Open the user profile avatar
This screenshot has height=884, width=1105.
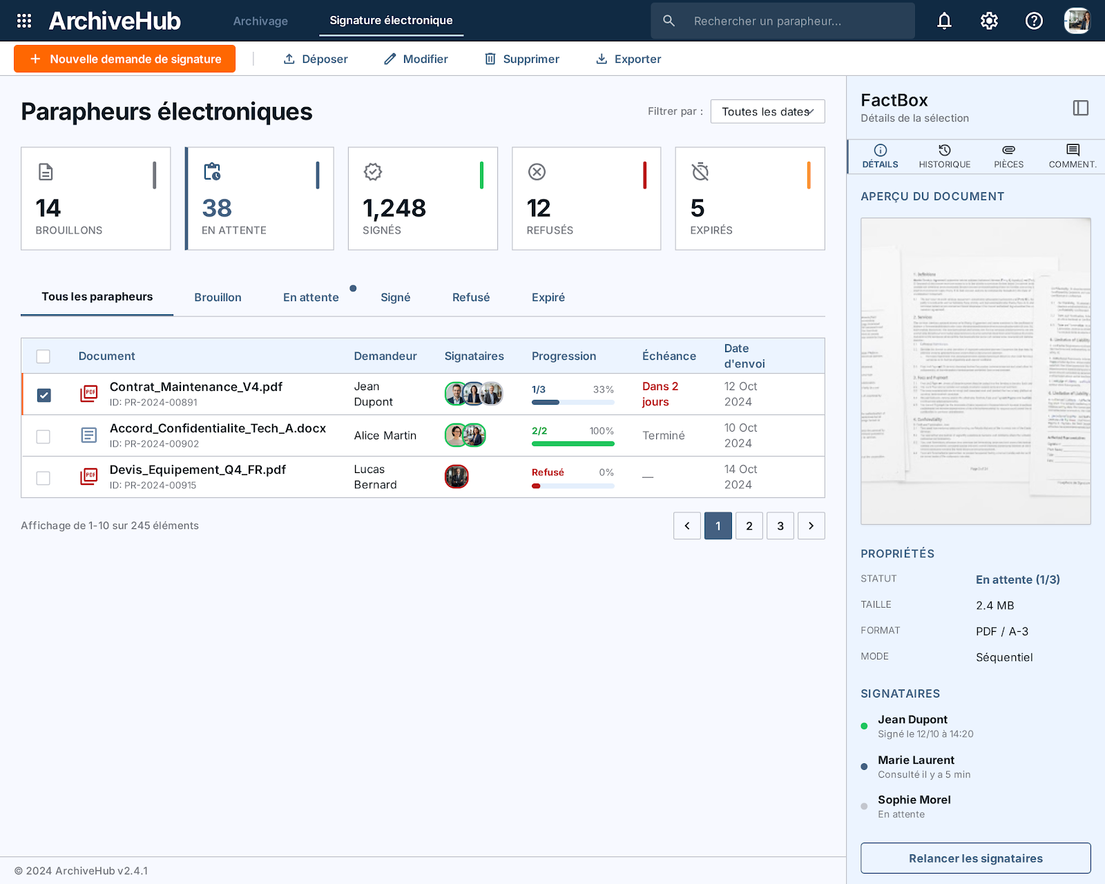[1077, 21]
